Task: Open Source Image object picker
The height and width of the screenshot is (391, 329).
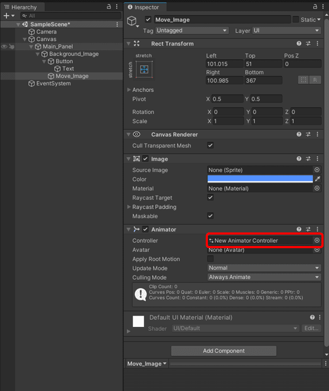Action: pyautogui.click(x=317, y=170)
